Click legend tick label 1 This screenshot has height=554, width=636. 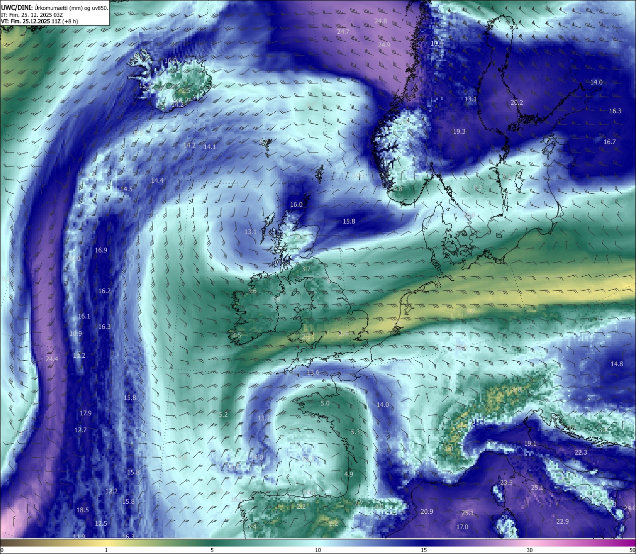pos(106,550)
